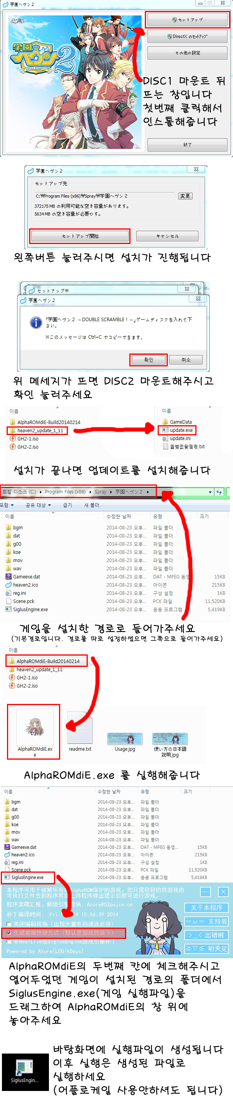Expand the address bar history dropdown arrow

click(210, 492)
